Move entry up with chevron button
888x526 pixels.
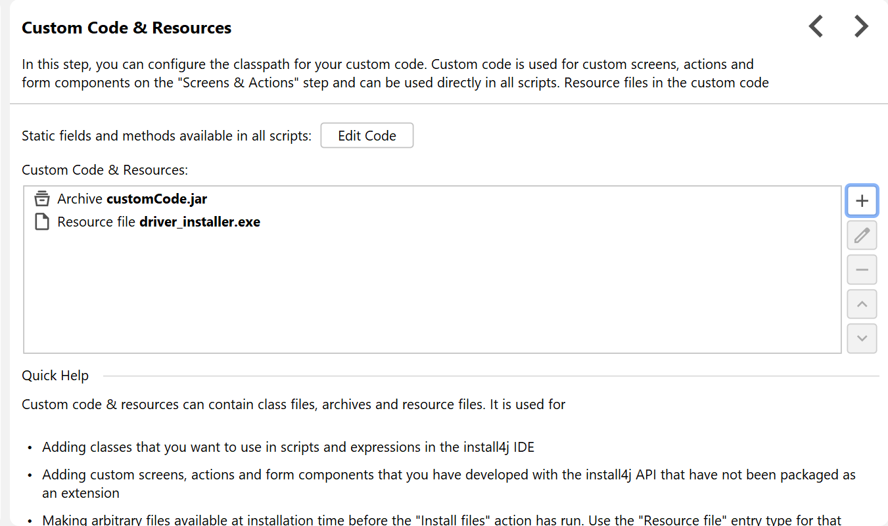pyautogui.click(x=862, y=304)
